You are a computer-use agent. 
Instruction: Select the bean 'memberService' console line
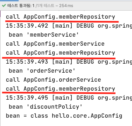pos(44,35)
